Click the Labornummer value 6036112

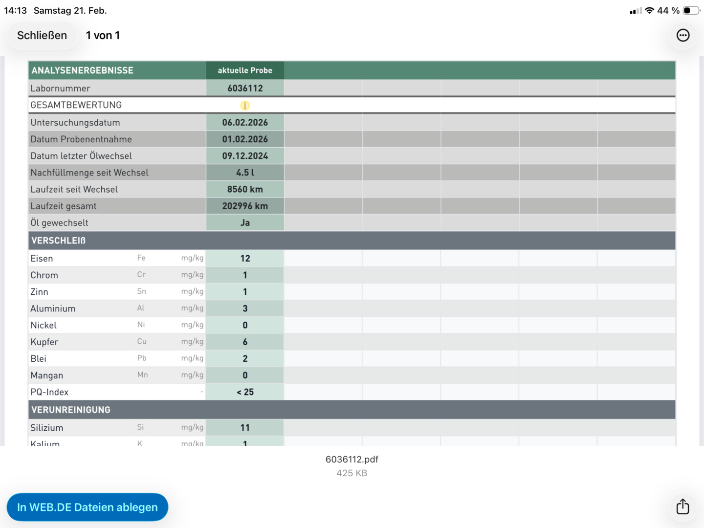[x=245, y=88]
